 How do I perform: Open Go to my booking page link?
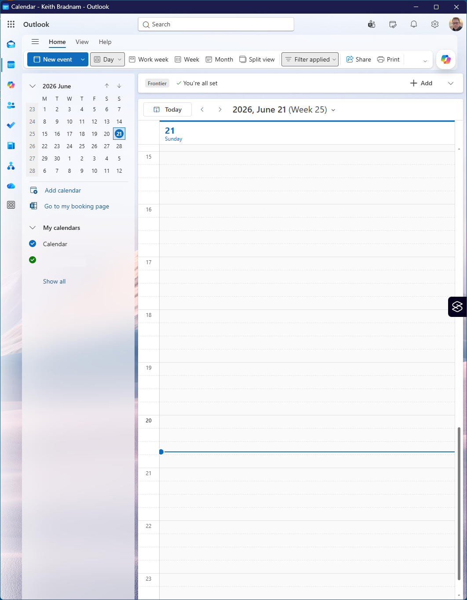coord(77,206)
